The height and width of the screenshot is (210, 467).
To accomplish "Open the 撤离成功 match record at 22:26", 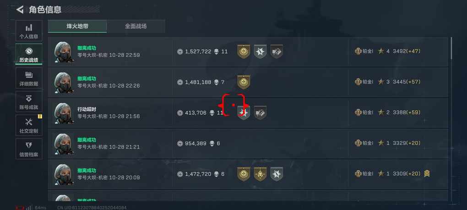I will (248, 82).
